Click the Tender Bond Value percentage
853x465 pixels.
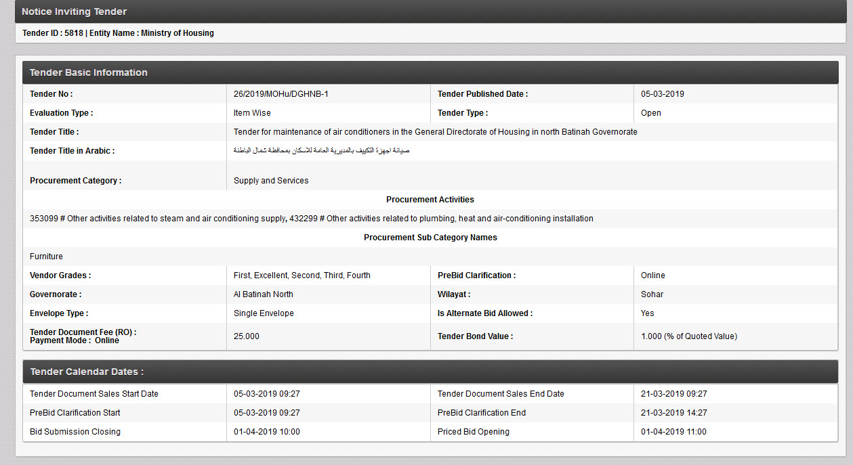point(688,336)
